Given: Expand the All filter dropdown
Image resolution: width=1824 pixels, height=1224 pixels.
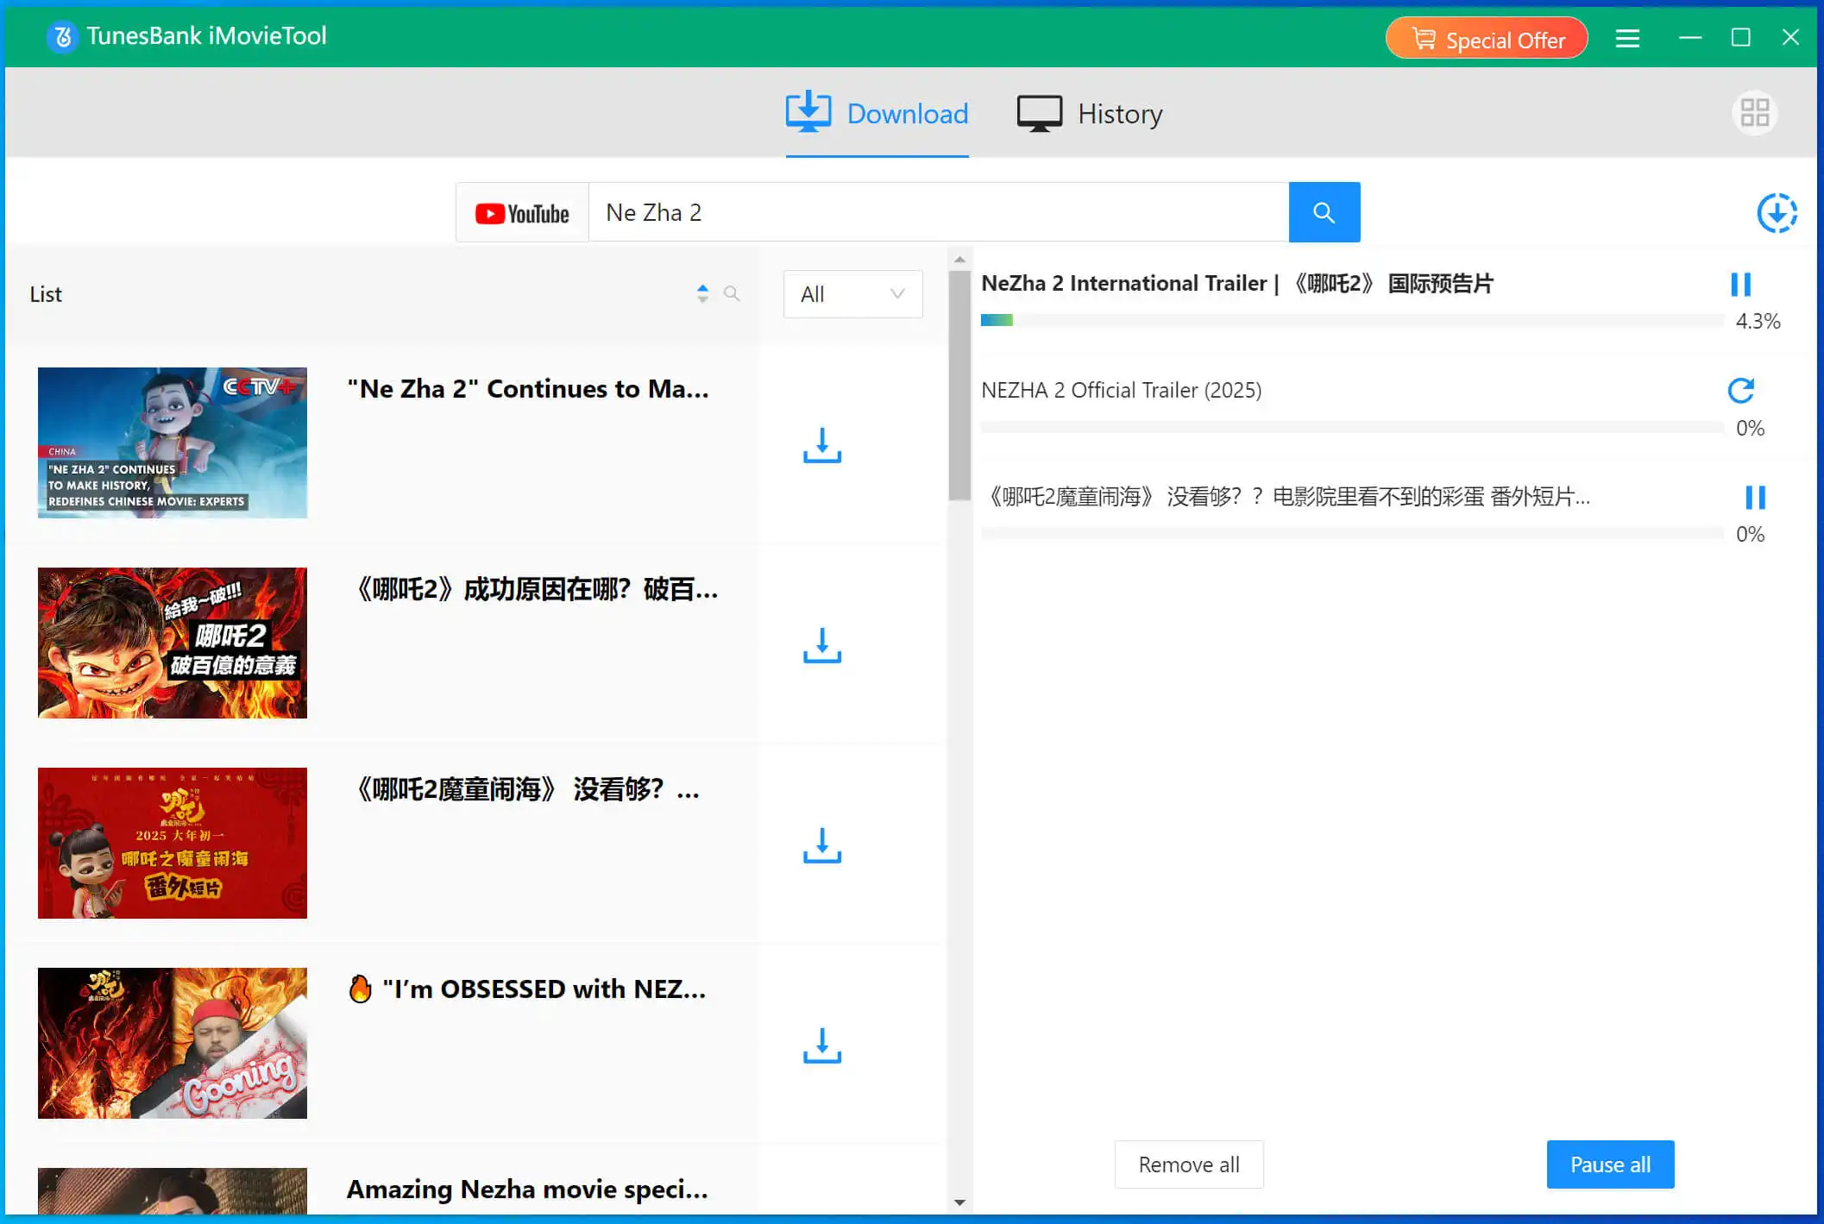Looking at the screenshot, I should click(x=852, y=294).
